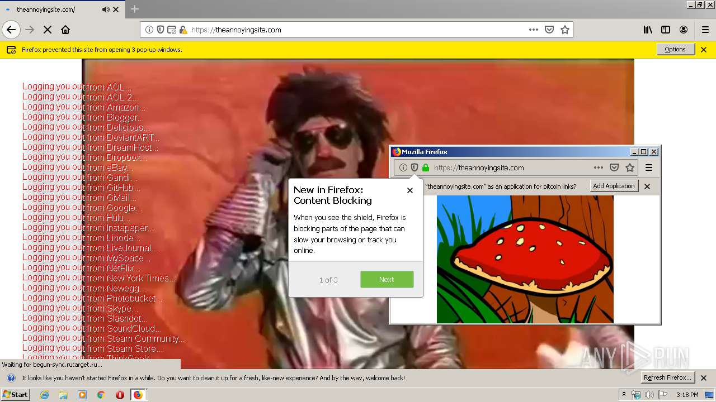Click volume speaker icon in system tray
The width and height of the screenshot is (716, 402).
point(649,395)
